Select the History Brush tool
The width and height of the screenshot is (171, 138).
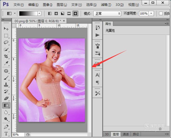click(x=6, y=92)
